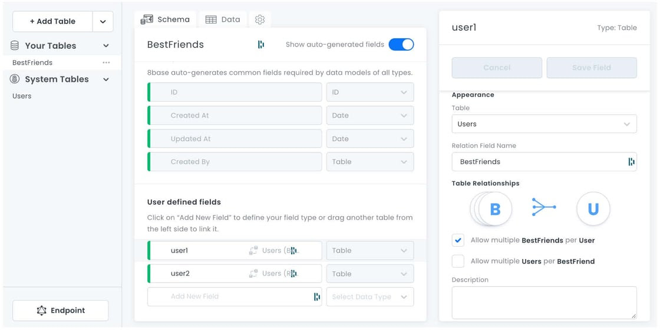Open the Table dropdown showing Users
The width and height of the screenshot is (660, 332).
tap(544, 124)
